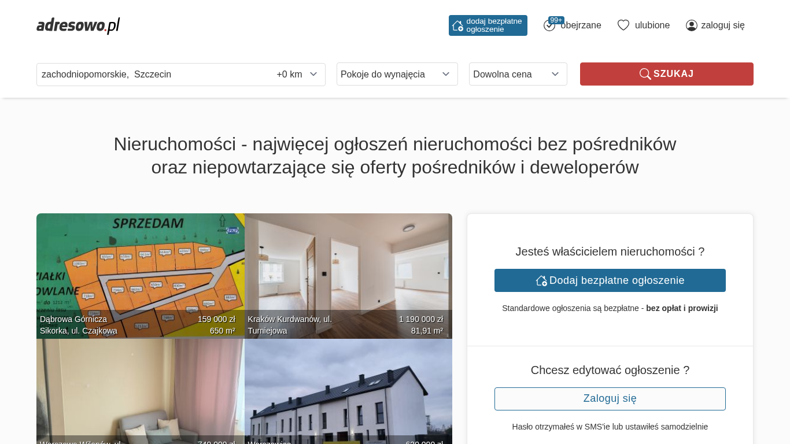Image resolution: width=790 pixels, height=444 pixels.
Task: Expand the +0 km distance dropdown
Action: pos(297,75)
